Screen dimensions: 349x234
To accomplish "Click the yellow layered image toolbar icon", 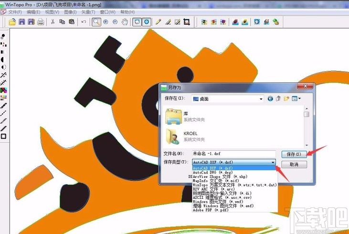I will (245, 22).
